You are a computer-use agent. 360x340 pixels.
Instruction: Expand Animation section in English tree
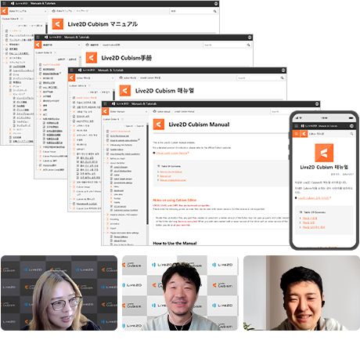point(107,224)
